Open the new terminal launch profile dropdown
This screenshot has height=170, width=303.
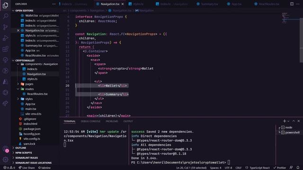click(x=288, y=121)
